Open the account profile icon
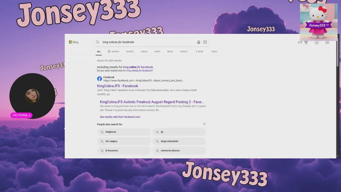The width and height of the screenshot is (341, 192). point(317,42)
